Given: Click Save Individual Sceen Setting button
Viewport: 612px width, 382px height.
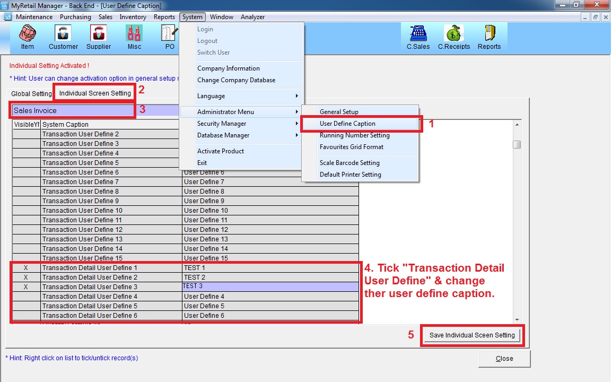Looking at the screenshot, I should click(472, 335).
